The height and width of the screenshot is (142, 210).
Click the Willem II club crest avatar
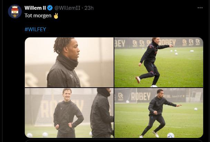tap(15, 11)
